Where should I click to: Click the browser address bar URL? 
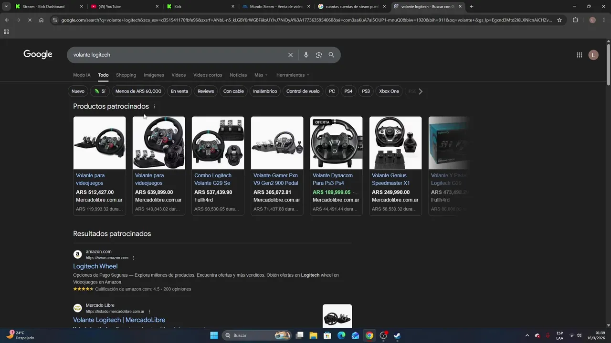tap(305, 20)
